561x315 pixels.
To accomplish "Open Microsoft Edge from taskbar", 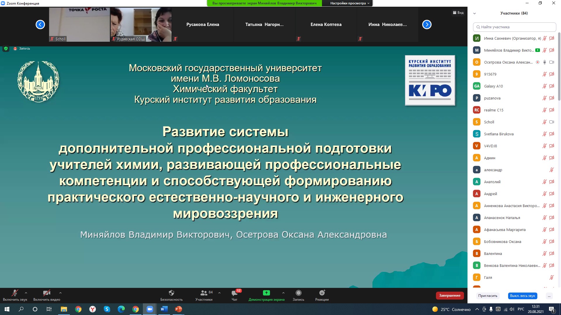I will 121,309.
